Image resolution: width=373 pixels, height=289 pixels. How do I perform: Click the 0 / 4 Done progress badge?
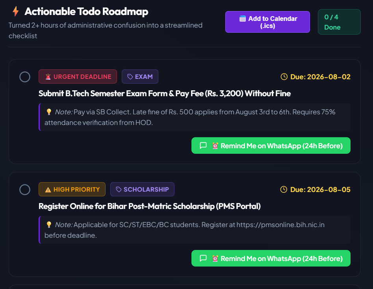coord(339,22)
